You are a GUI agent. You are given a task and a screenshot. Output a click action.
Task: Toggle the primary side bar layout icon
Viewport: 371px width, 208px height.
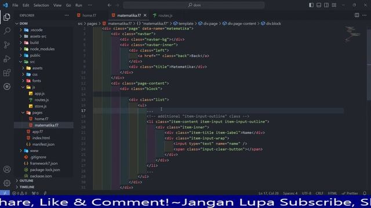click(311, 5)
